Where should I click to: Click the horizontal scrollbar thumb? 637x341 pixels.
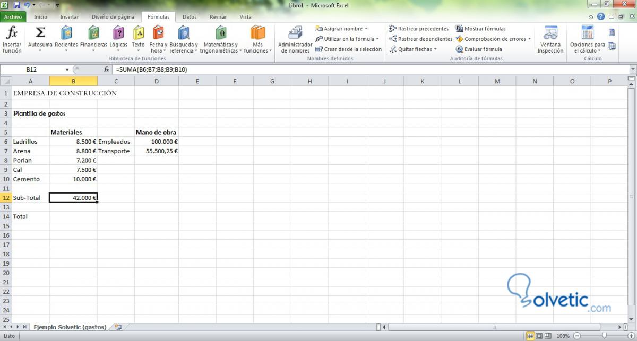pyautogui.click(x=494, y=327)
